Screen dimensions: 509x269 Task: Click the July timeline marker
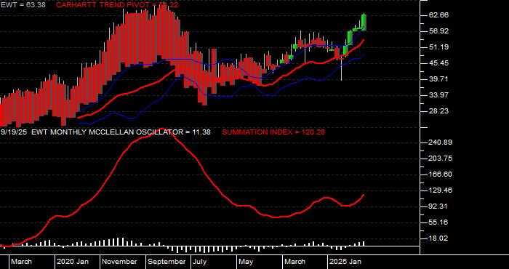tap(199, 262)
